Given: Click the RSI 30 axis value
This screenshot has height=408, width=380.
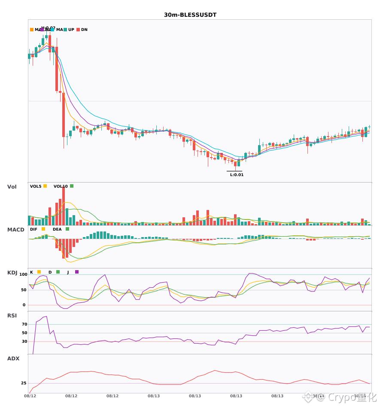Looking at the screenshot, I should (x=24, y=341).
